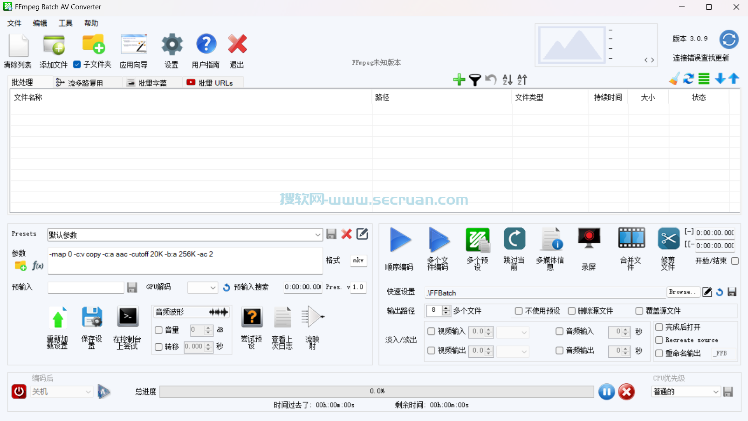
Task: Click the 合并文件 merge files icon
Action: pyautogui.click(x=631, y=238)
